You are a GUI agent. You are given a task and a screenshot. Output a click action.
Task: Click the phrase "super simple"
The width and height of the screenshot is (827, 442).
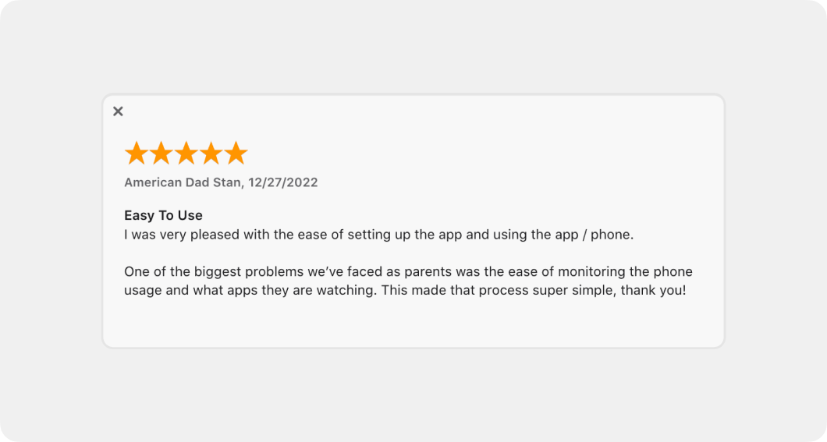tap(531, 291)
